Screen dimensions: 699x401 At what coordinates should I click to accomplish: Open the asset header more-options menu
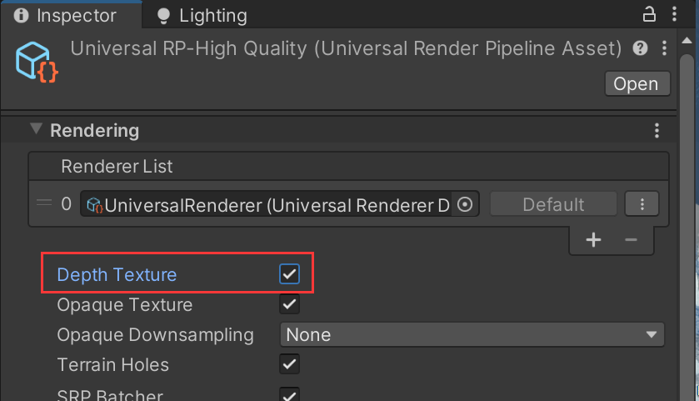pos(664,48)
